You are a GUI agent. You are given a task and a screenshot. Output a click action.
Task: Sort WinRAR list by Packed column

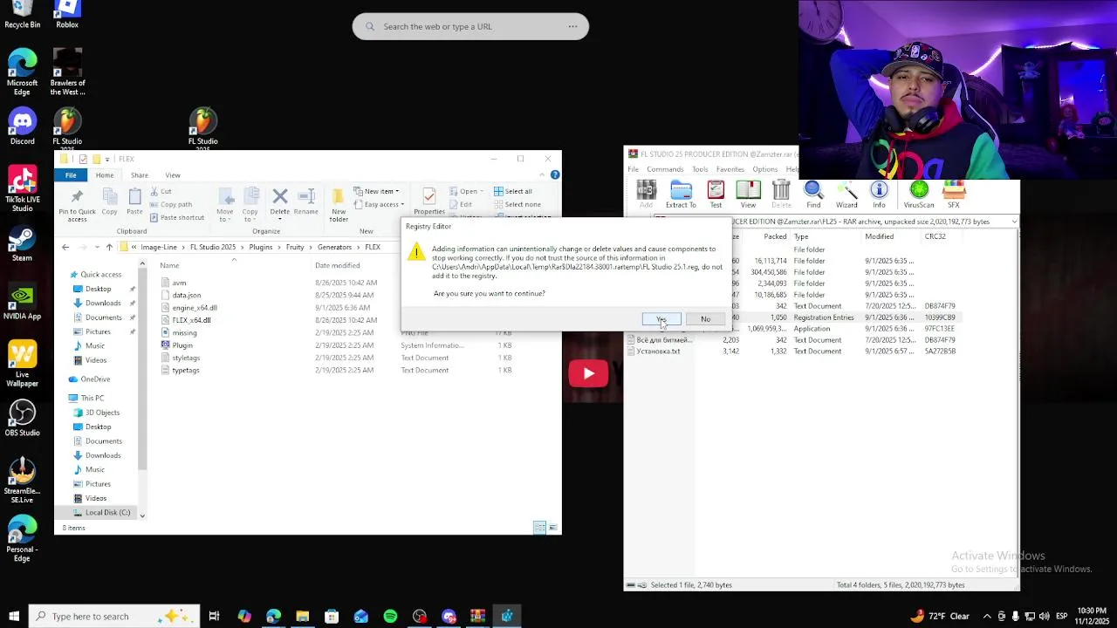[x=774, y=236]
